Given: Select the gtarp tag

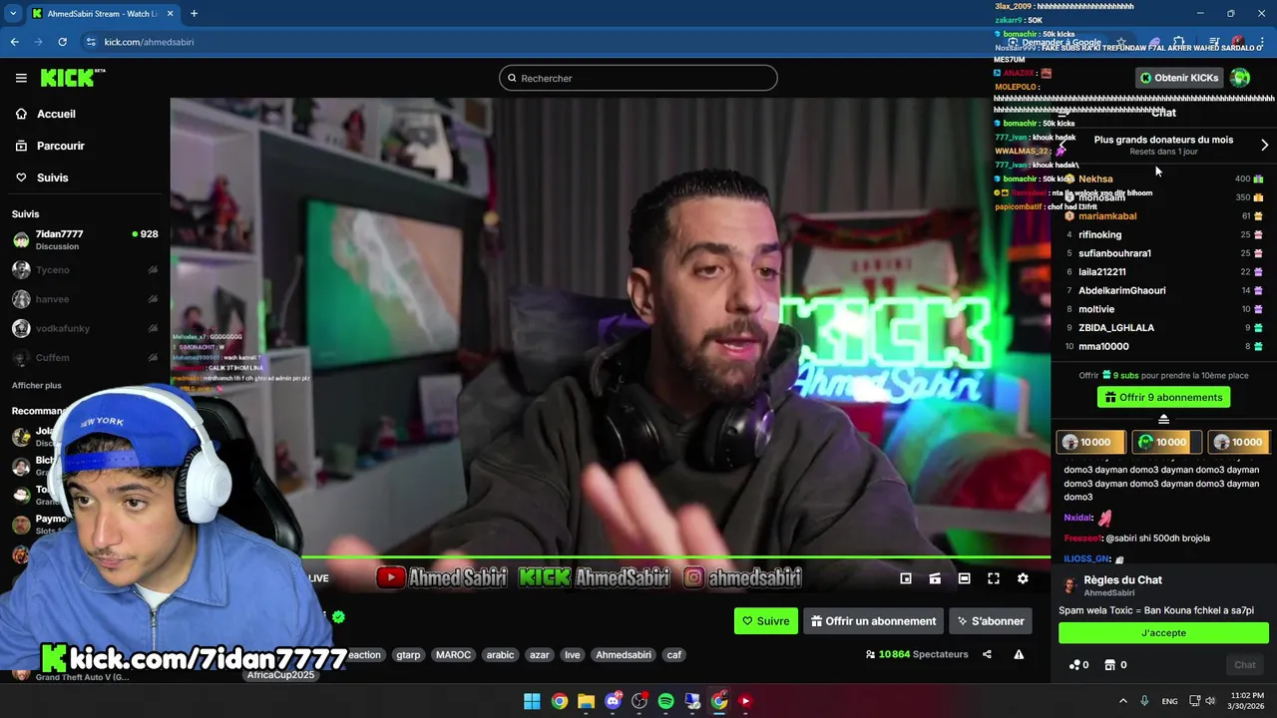Looking at the screenshot, I should point(408,655).
